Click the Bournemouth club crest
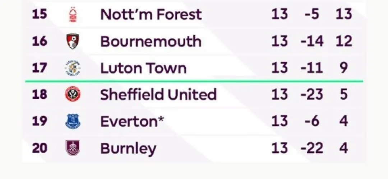 pos(73,41)
